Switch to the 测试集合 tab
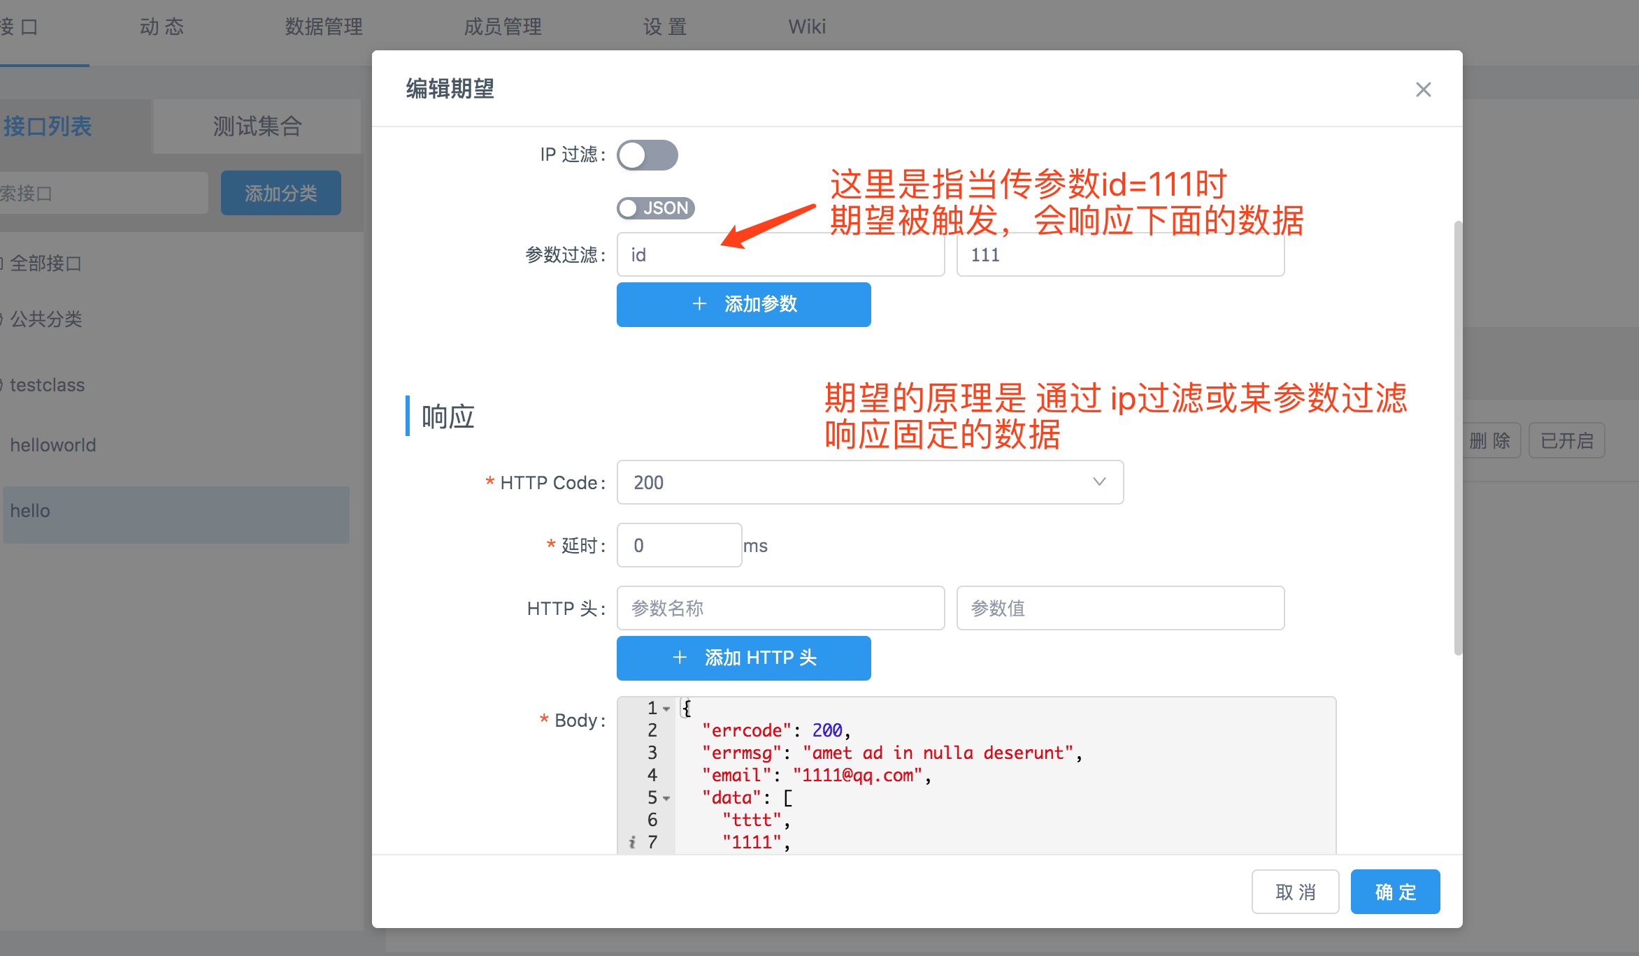This screenshot has width=1639, height=956. 257,126
